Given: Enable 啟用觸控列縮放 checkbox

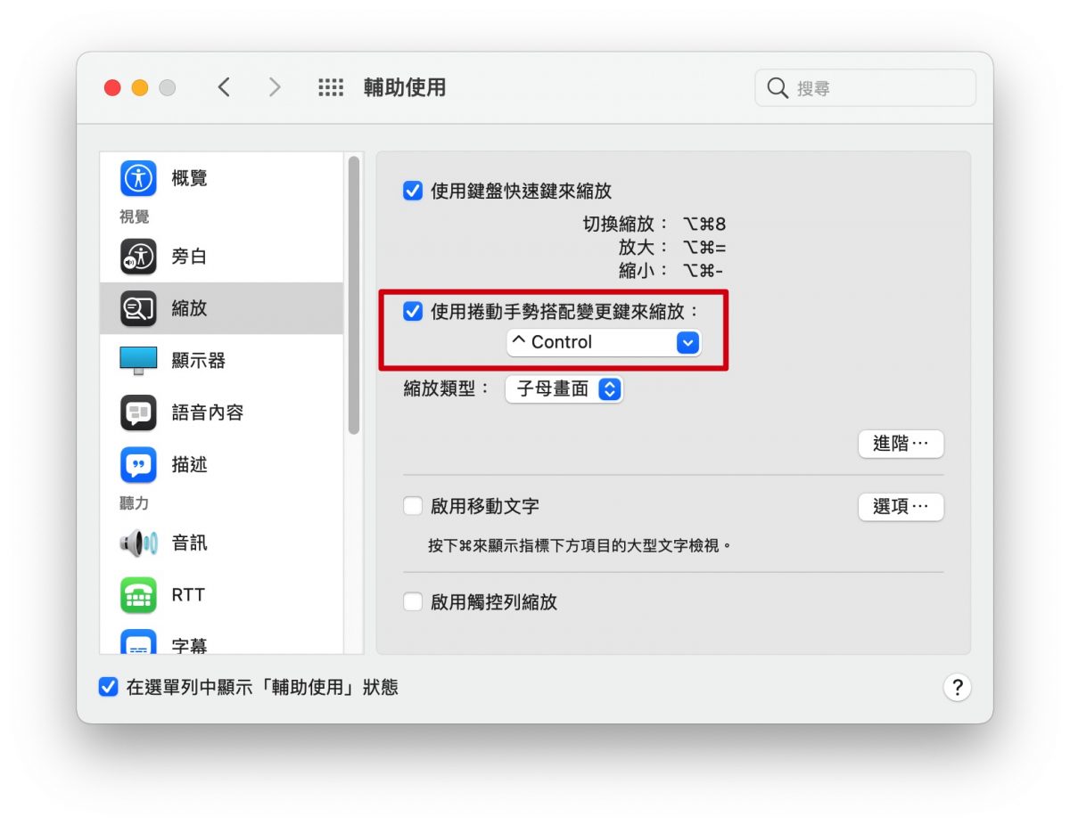Looking at the screenshot, I should point(413,601).
